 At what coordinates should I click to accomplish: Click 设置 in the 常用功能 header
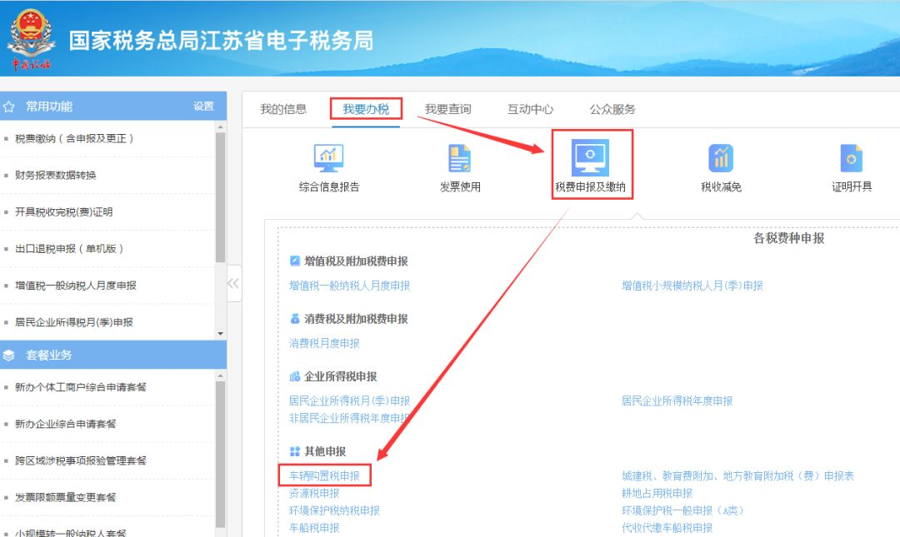(x=203, y=106)
